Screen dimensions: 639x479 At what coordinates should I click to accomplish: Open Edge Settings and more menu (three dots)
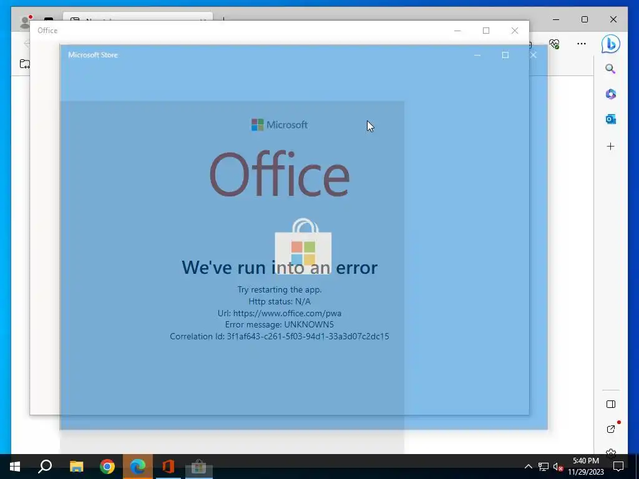click(x=582, y=44)
